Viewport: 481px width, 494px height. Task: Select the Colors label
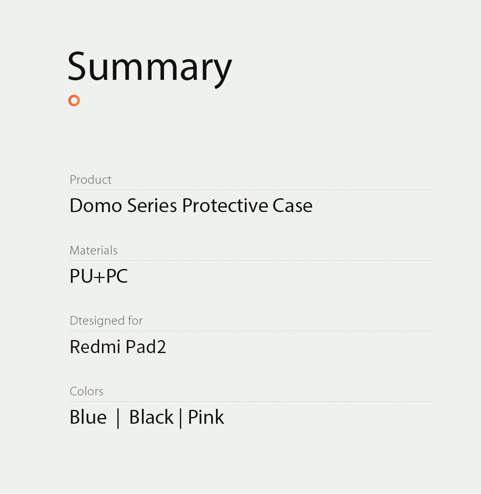[x=87, y=392]
